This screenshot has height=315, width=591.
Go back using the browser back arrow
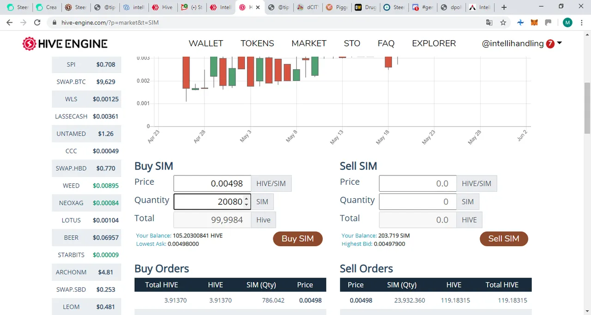pos(9,22)
